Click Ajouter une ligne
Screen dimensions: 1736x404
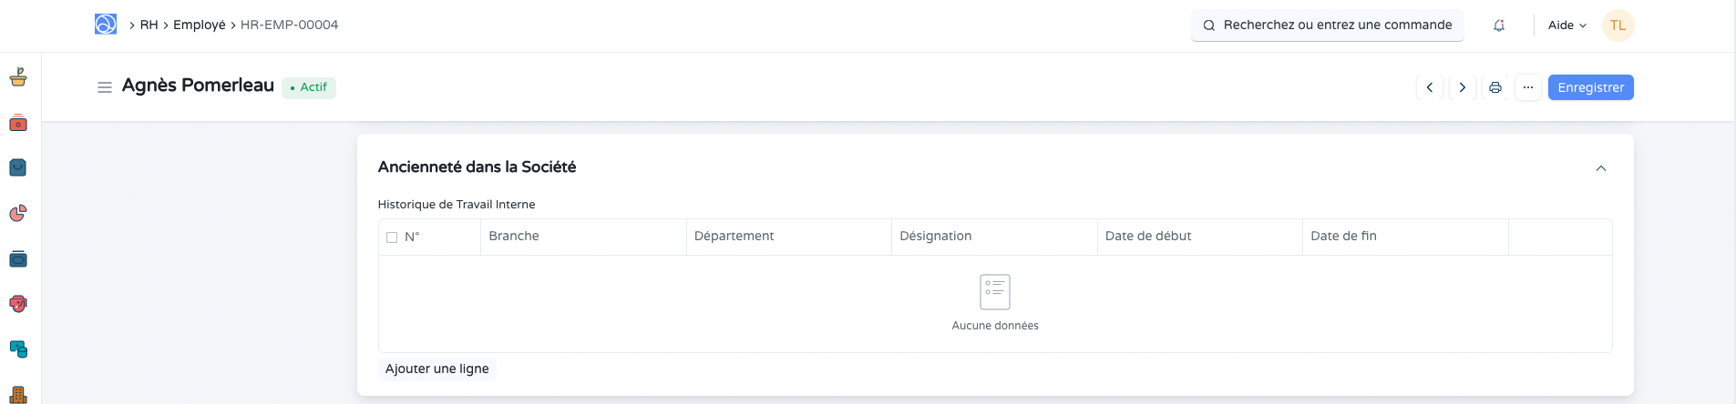pyautogui.click(x=437, y=369)
